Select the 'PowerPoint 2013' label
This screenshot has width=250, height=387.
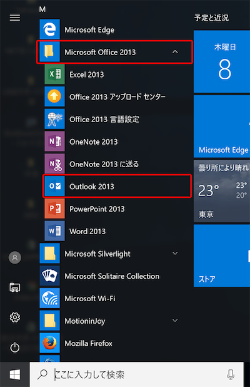pyautogui.click(x=97, y=209)
